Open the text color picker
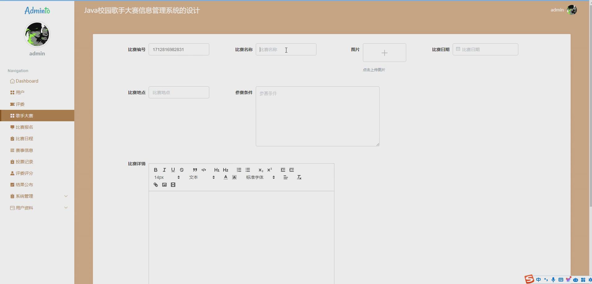This screenshot has height=284, width=592. tap(226, 177)
